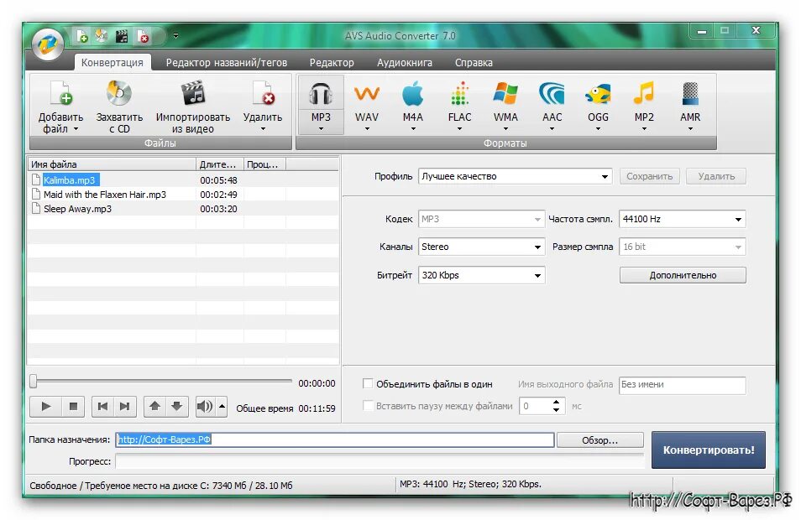Click the AVS application logo button
The width and height of the screenshot is (801, 520).
(48, 44)
